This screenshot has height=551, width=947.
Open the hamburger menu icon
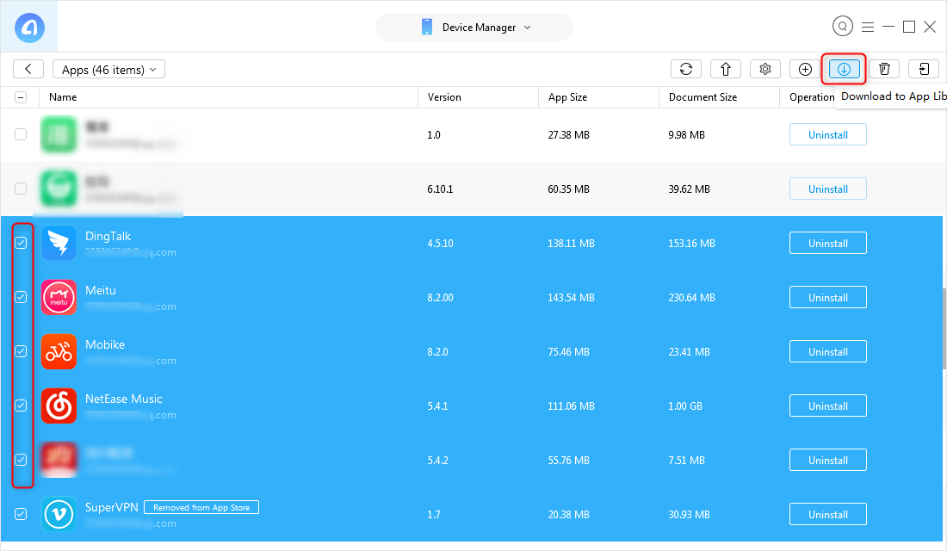868,28
